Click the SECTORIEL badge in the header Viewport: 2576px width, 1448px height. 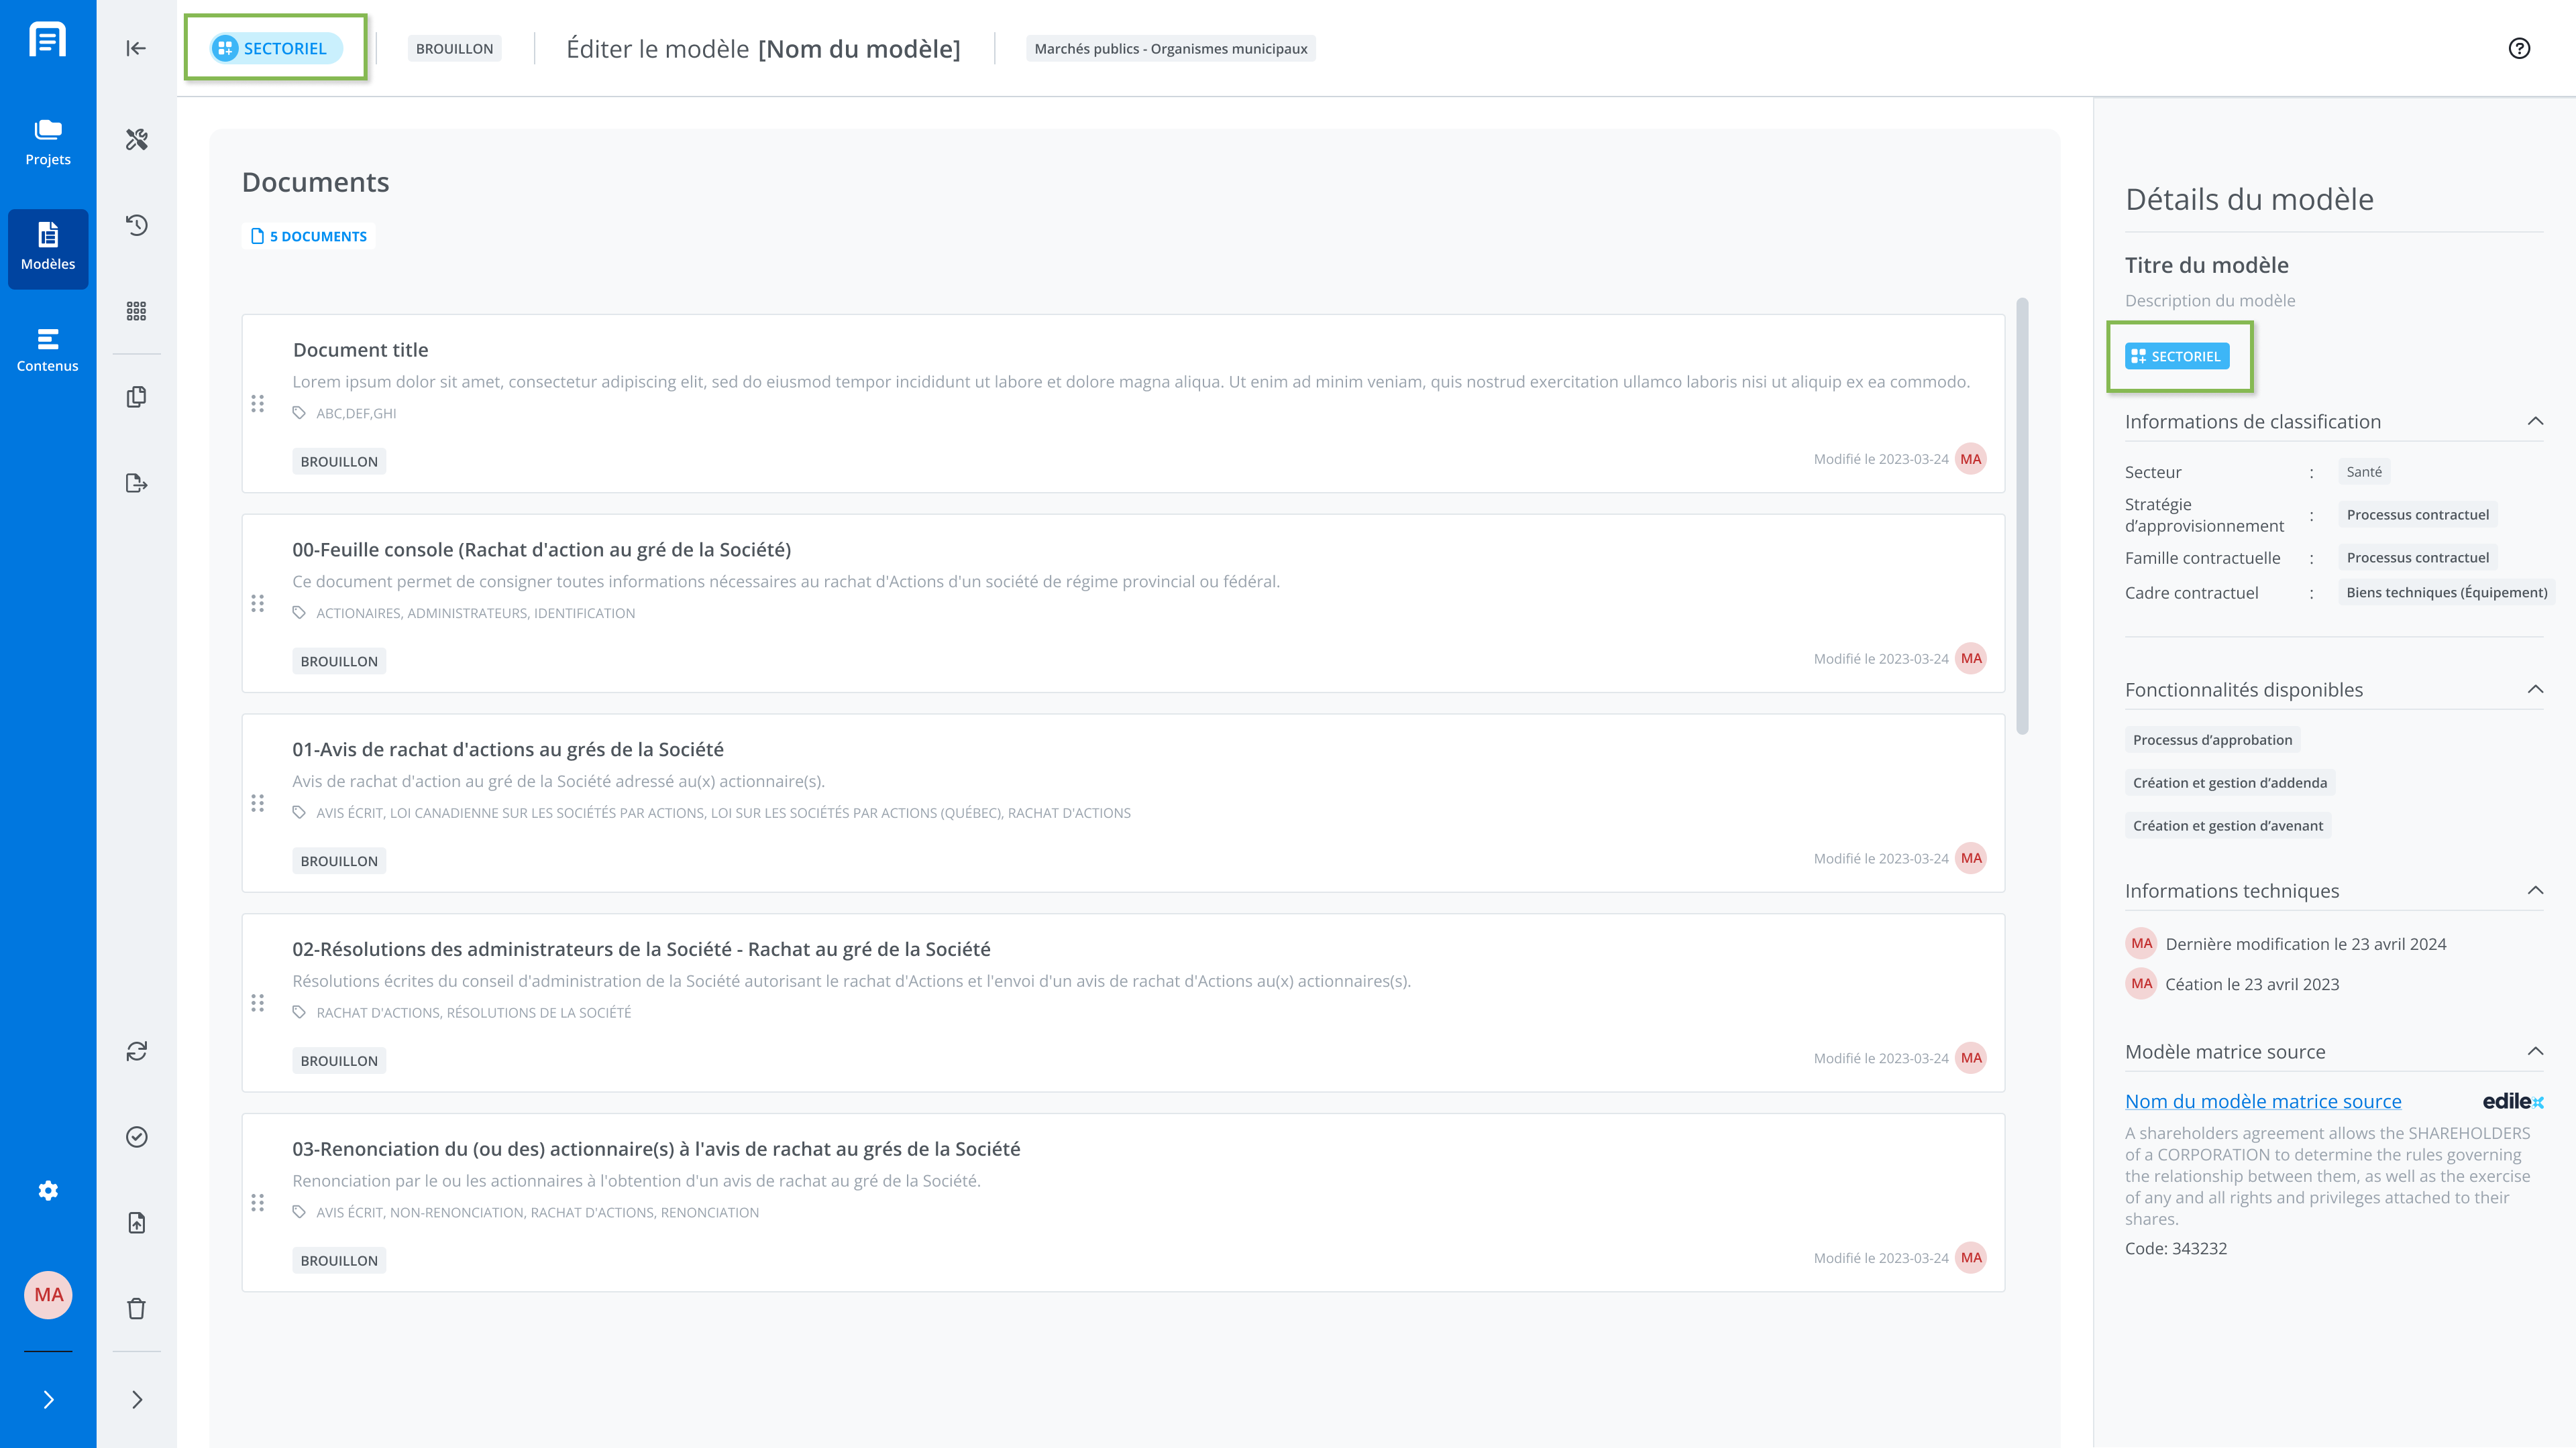276,48
